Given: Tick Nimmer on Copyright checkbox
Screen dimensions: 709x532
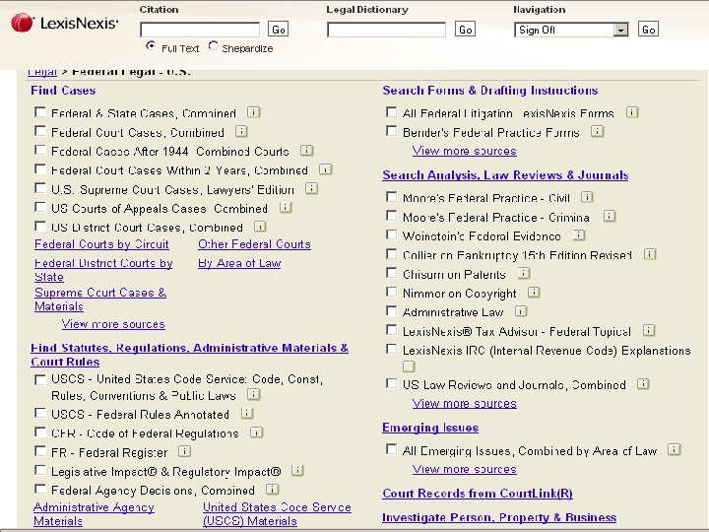Looking at the screenshot, I should coord(392,293).
